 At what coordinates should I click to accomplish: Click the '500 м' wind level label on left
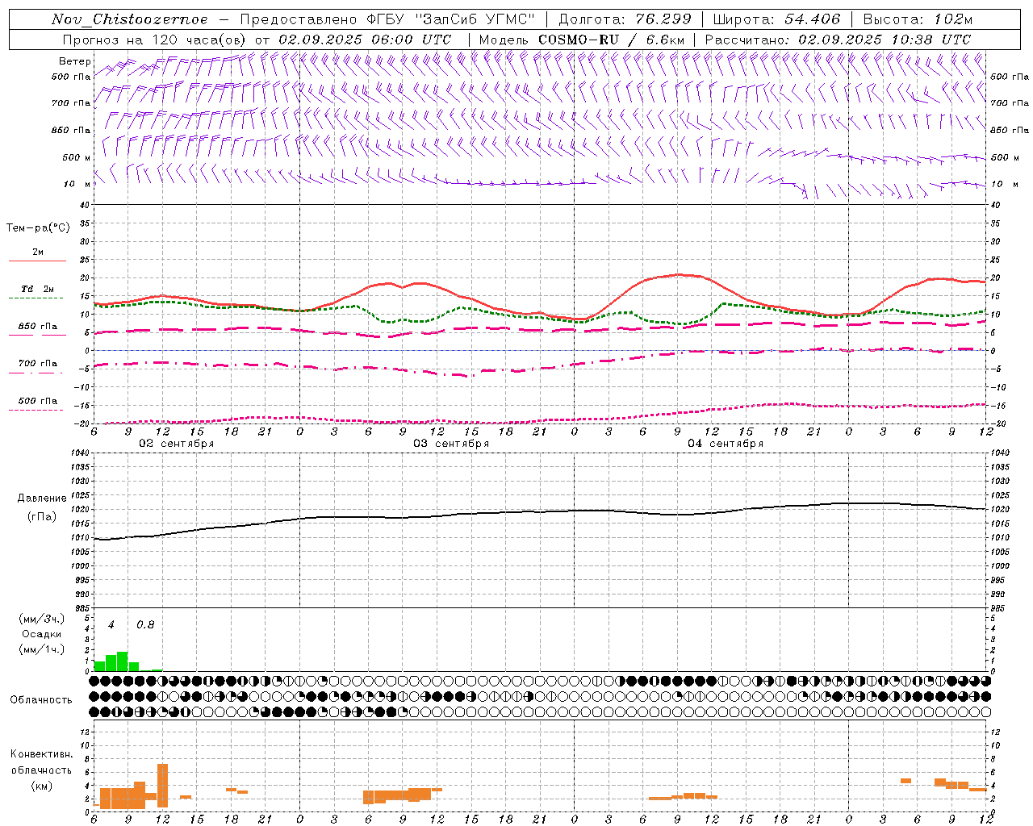point(77,158)
